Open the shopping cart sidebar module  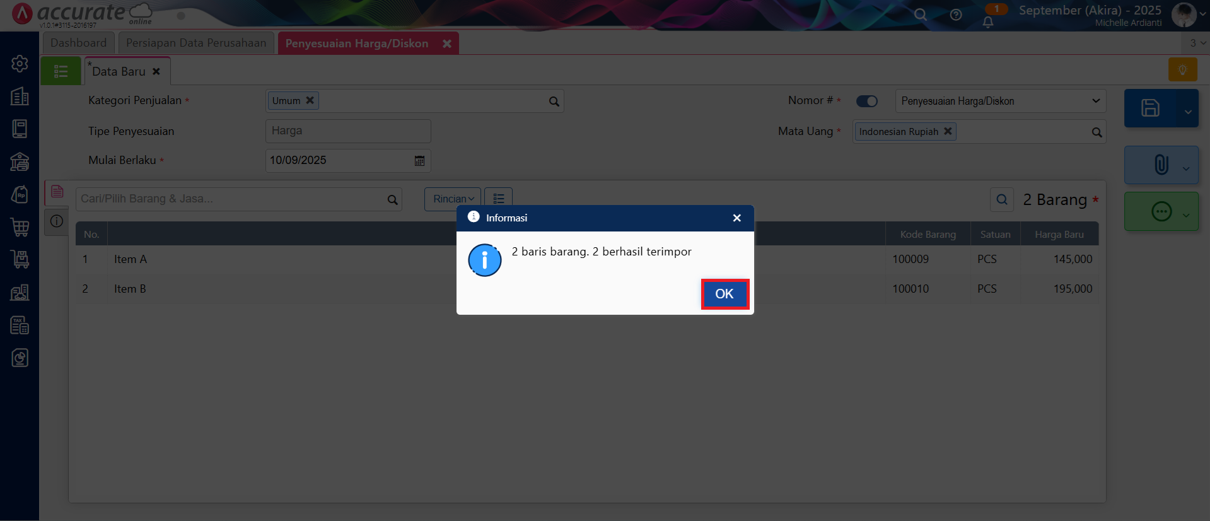20,227
